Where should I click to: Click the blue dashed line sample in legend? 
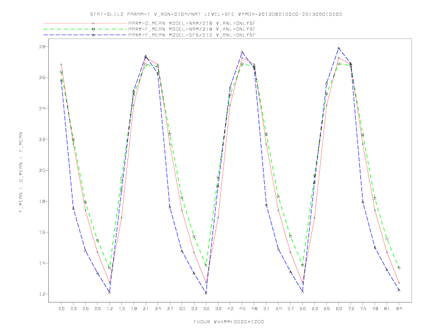point(85,35)
